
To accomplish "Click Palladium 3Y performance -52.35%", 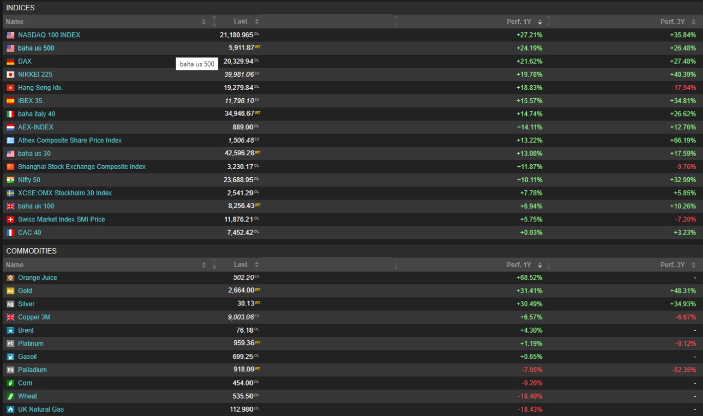I will 683,370.
